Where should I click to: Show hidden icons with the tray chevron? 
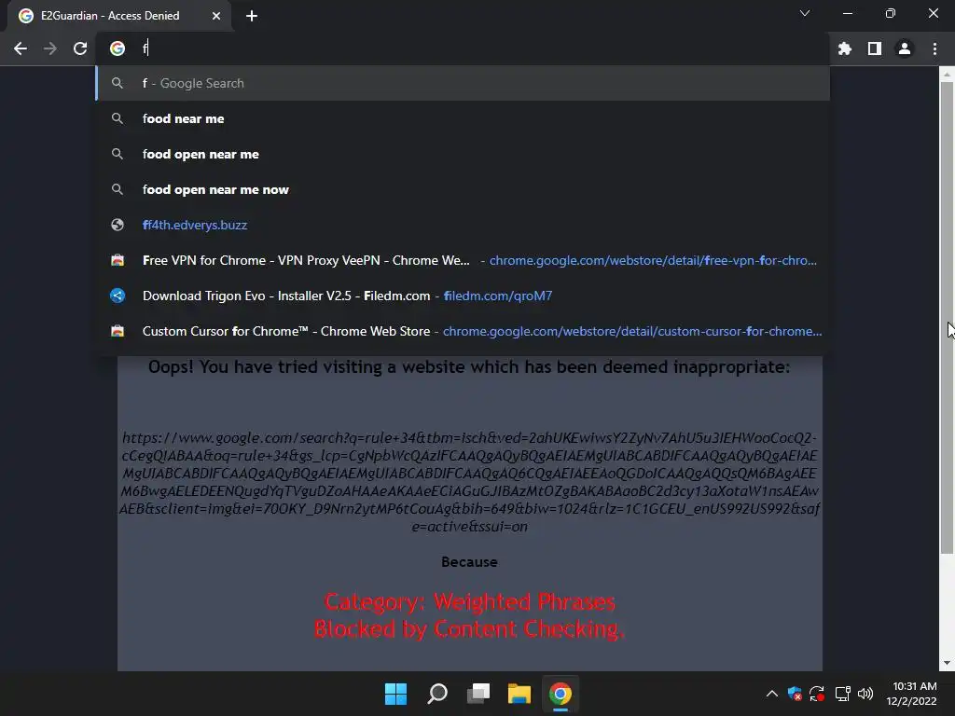[x=771, y=694]
